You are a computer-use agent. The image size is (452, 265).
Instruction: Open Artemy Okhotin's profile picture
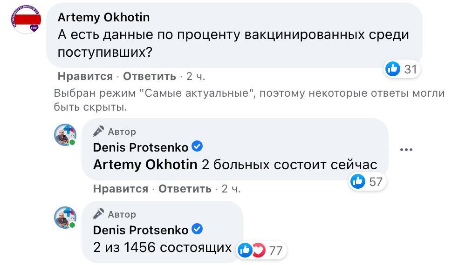26,20
